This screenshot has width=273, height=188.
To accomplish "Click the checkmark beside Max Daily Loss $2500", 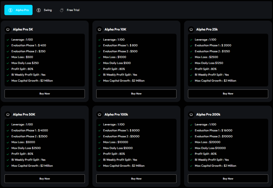I will point(8,148).
